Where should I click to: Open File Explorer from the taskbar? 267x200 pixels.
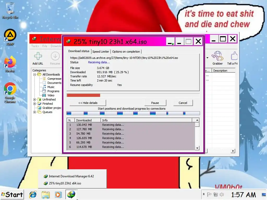pyautogui.click(x=45, y=195)
